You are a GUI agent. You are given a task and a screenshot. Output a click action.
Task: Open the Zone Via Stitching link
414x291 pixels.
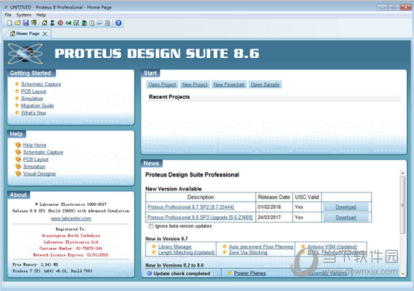(x=248, y=252)
